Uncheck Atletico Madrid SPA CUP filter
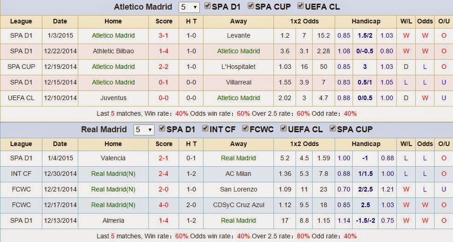 click(x=251, y=6)
